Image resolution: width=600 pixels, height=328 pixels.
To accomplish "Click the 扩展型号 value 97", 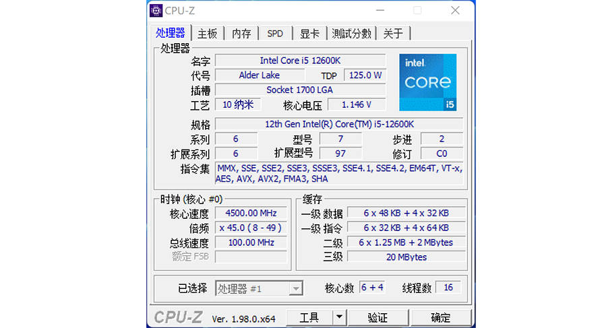I will pos(340,154).
